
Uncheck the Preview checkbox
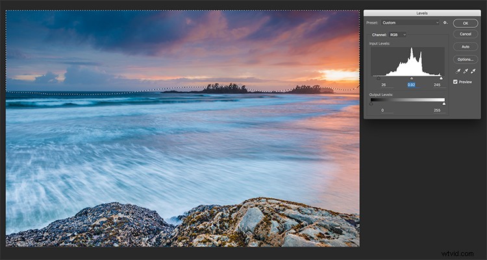(x=455, y=82)
